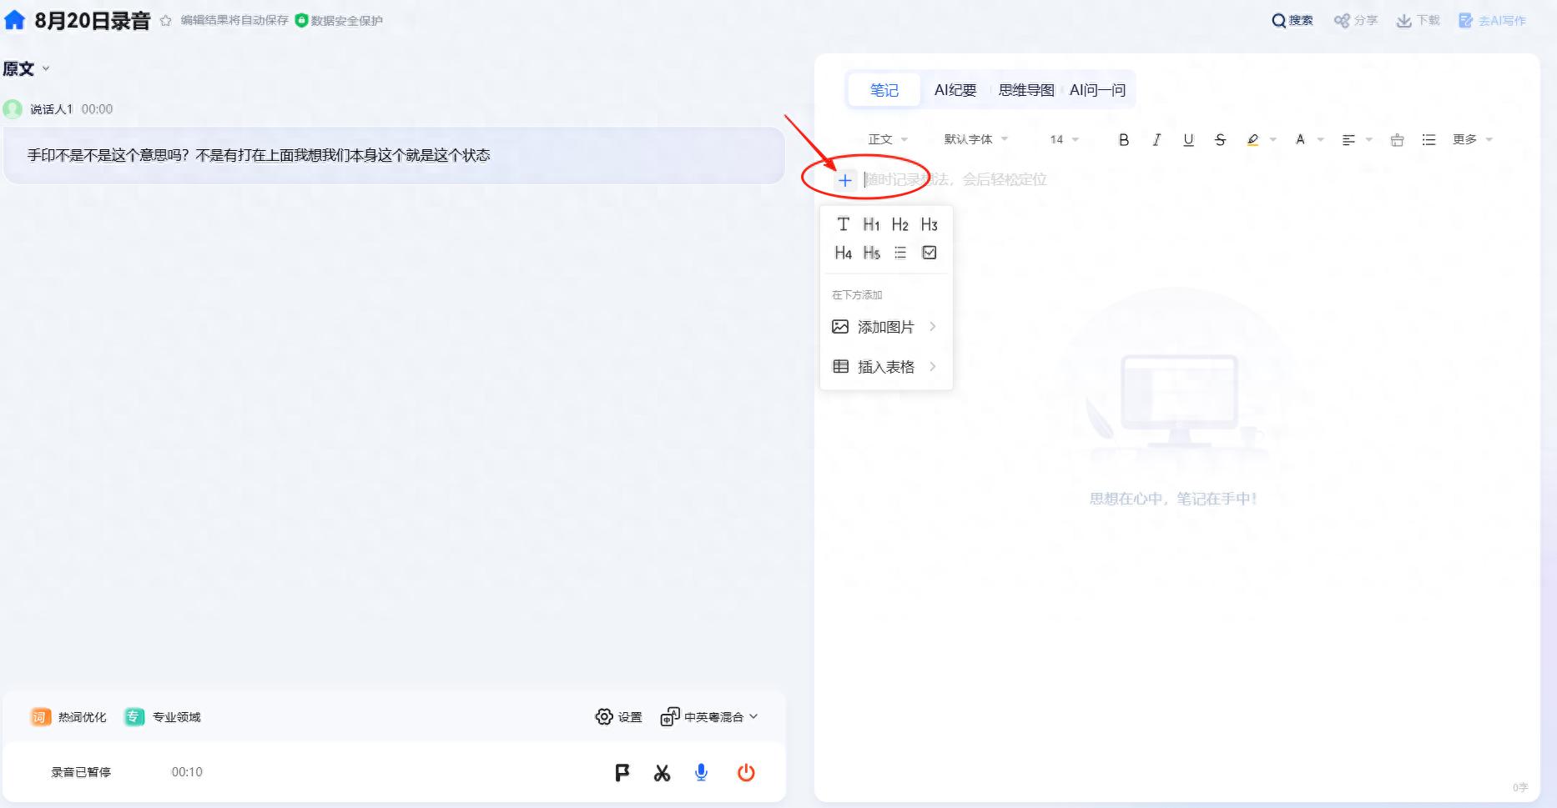This screenshot has height=808, width=1557.
Task: Choose the H4 heading style
Action: pyautogui.click(x=844, y=253)
